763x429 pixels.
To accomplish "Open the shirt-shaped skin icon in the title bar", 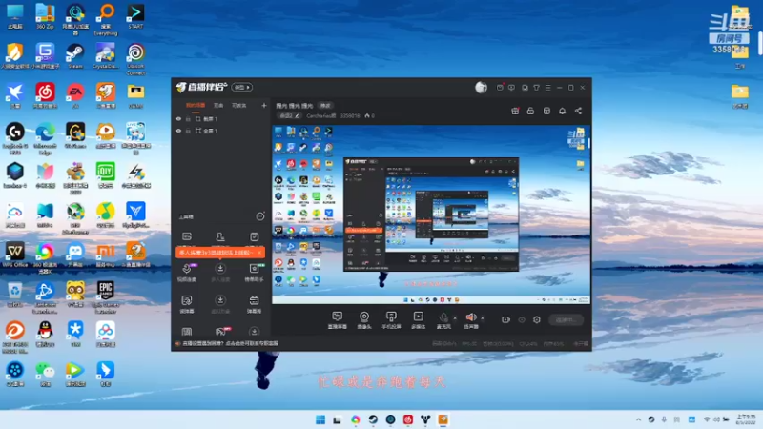I will [x=536, y=88].
